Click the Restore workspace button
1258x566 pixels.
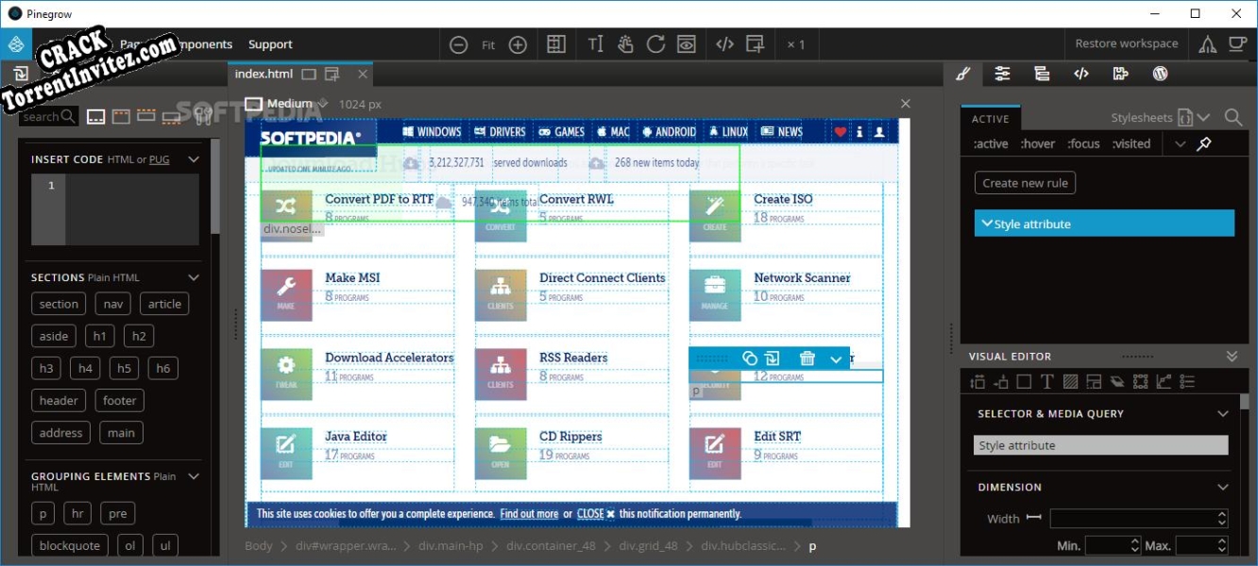coord(1126,43)
